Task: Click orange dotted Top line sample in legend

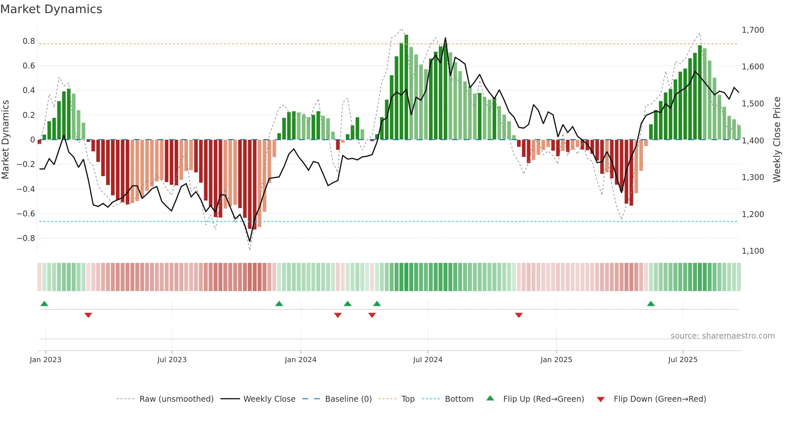Action: [x=387, y=399]
